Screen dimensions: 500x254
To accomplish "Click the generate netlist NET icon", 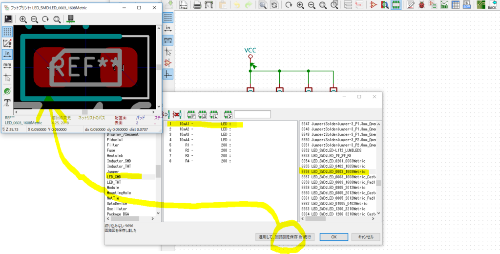I will click(x=444, y=4).
